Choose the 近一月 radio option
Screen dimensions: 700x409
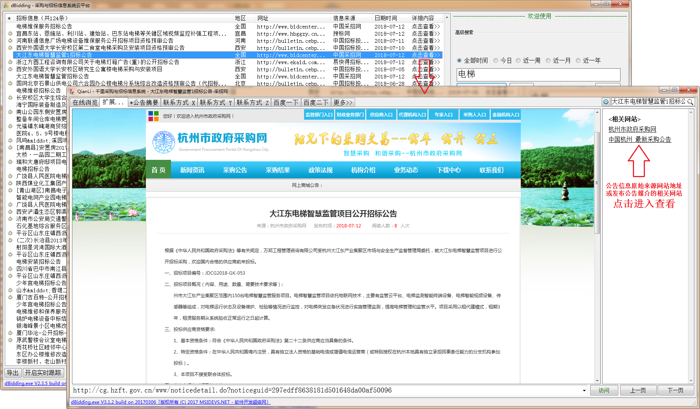click(x=548, y=61)
